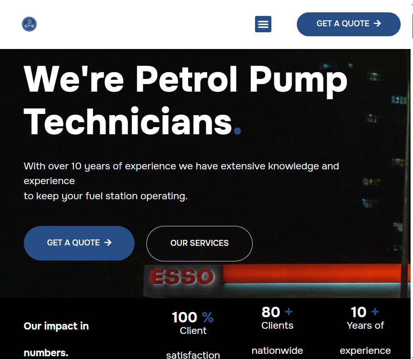Viewport: 413px width, 359px height.
Task: Click the blue plus sign beside 80
Action: [289, 312]
